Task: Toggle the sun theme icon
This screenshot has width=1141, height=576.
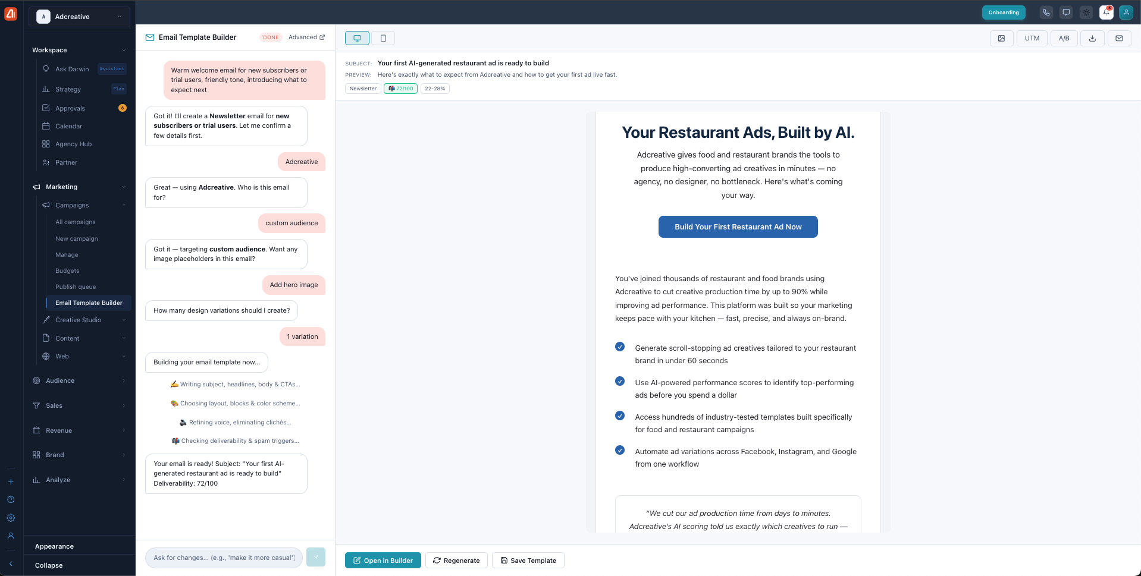Action: click(x=1086, y=12)
